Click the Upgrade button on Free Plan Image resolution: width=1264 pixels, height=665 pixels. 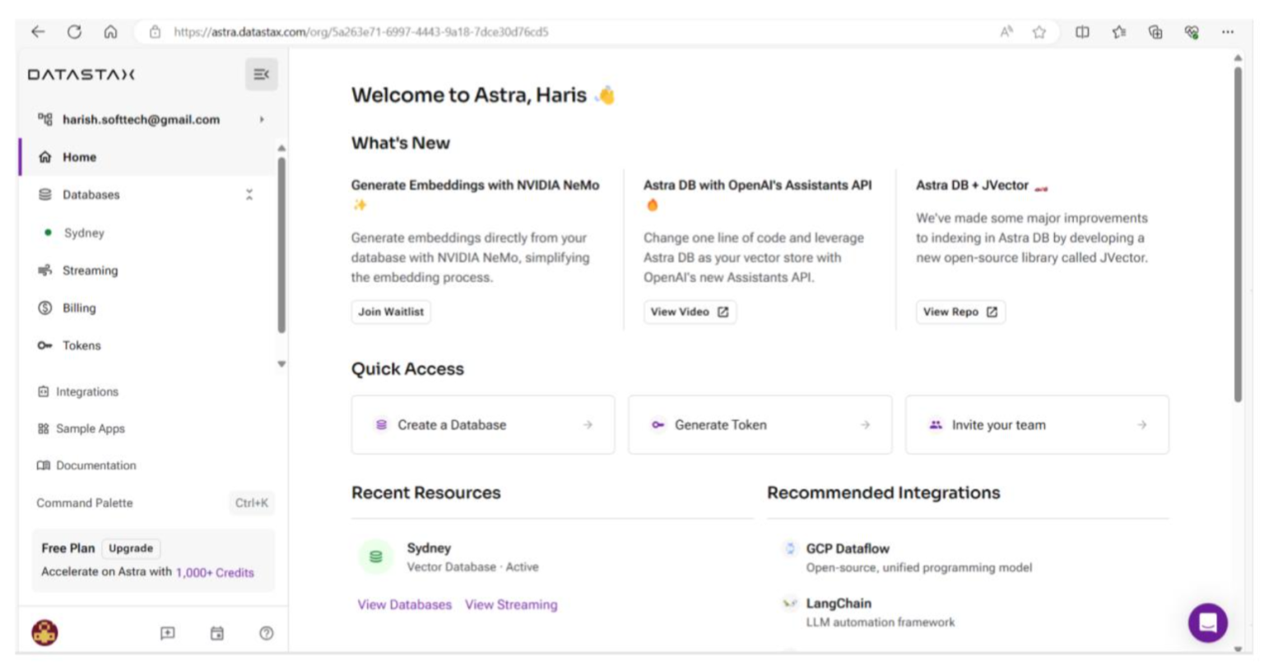pos(131,548)
